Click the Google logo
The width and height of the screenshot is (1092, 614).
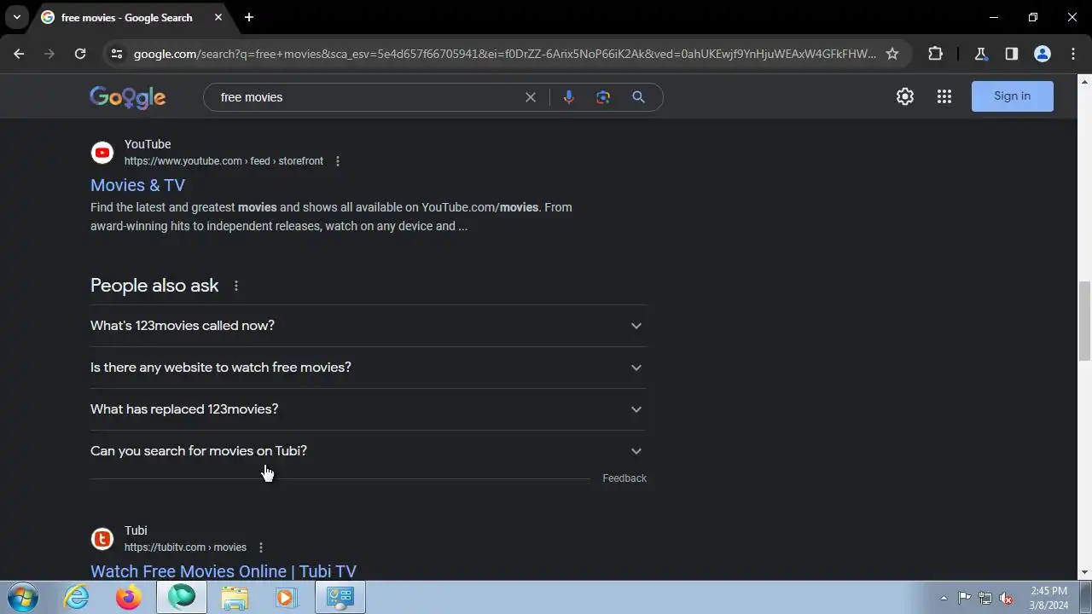(128, 97)
